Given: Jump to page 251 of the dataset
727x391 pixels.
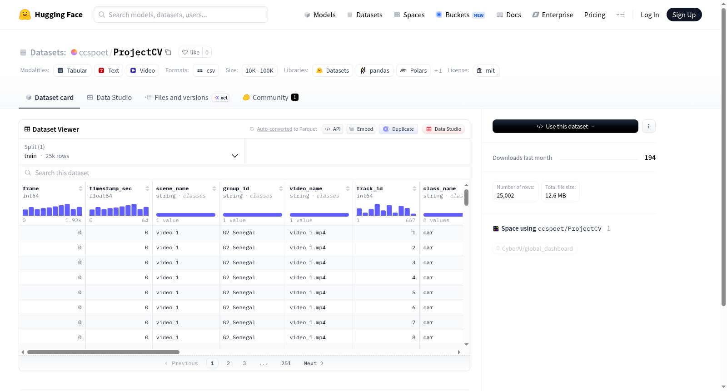Looking at the screenshot, I should coord(286,363).
